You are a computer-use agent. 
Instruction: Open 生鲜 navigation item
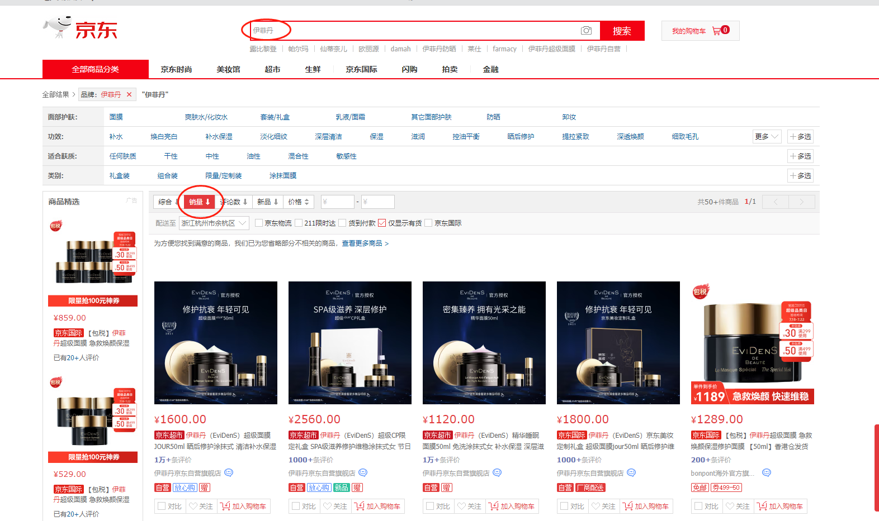click(x=313, y=69)
